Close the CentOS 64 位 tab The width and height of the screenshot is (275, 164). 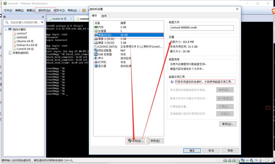[71, 19]
